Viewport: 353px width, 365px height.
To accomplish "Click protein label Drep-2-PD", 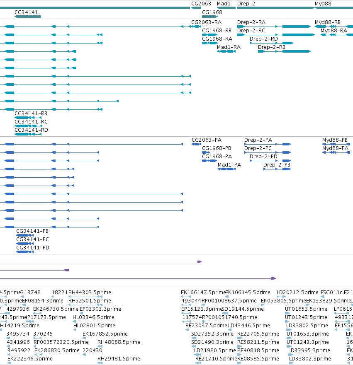I will tap(263, 157).
